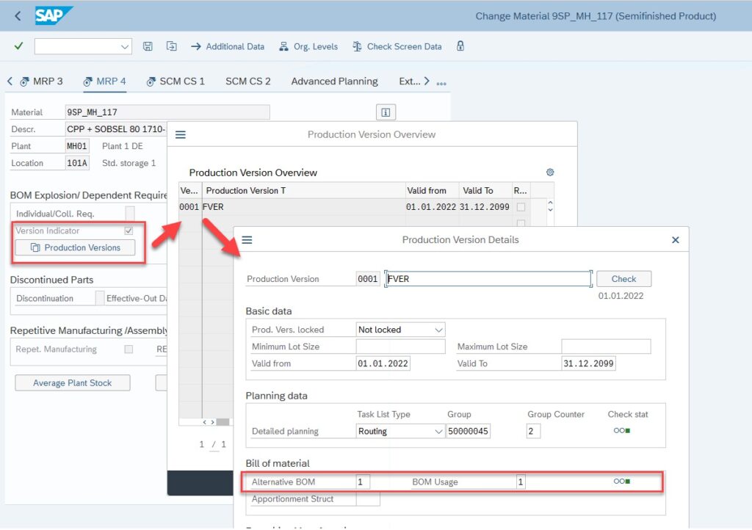Image resolution: width=752 pixels, height=530 pixels.
Task: Switch to the SCM CS 1 tab
Action: tap(176, 81)
